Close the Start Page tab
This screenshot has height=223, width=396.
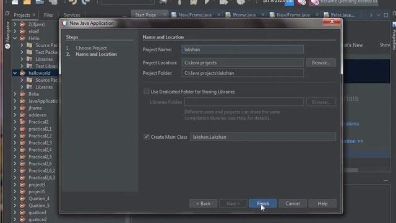(165, 15)
